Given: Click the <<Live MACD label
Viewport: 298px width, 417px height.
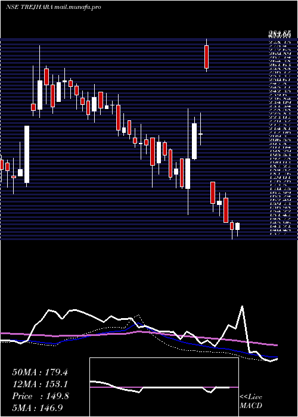Looking at the screenshot, I should (251, 402).
